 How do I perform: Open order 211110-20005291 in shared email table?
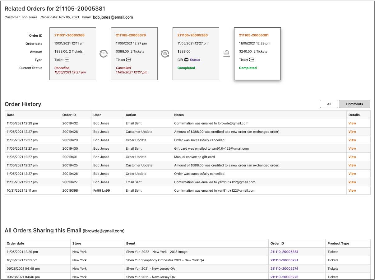(x=284, y=260)
